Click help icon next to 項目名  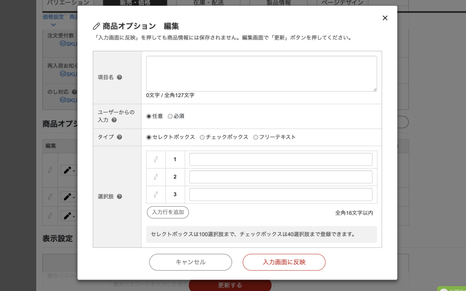120,77
